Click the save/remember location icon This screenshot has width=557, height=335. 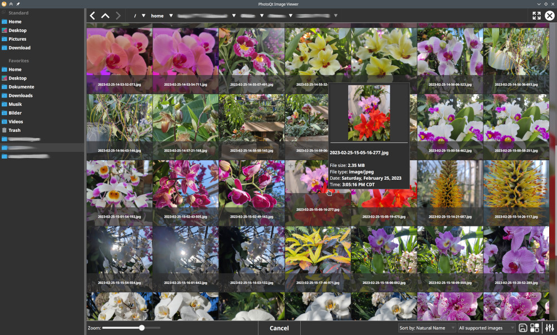click(x=523, y=328)
